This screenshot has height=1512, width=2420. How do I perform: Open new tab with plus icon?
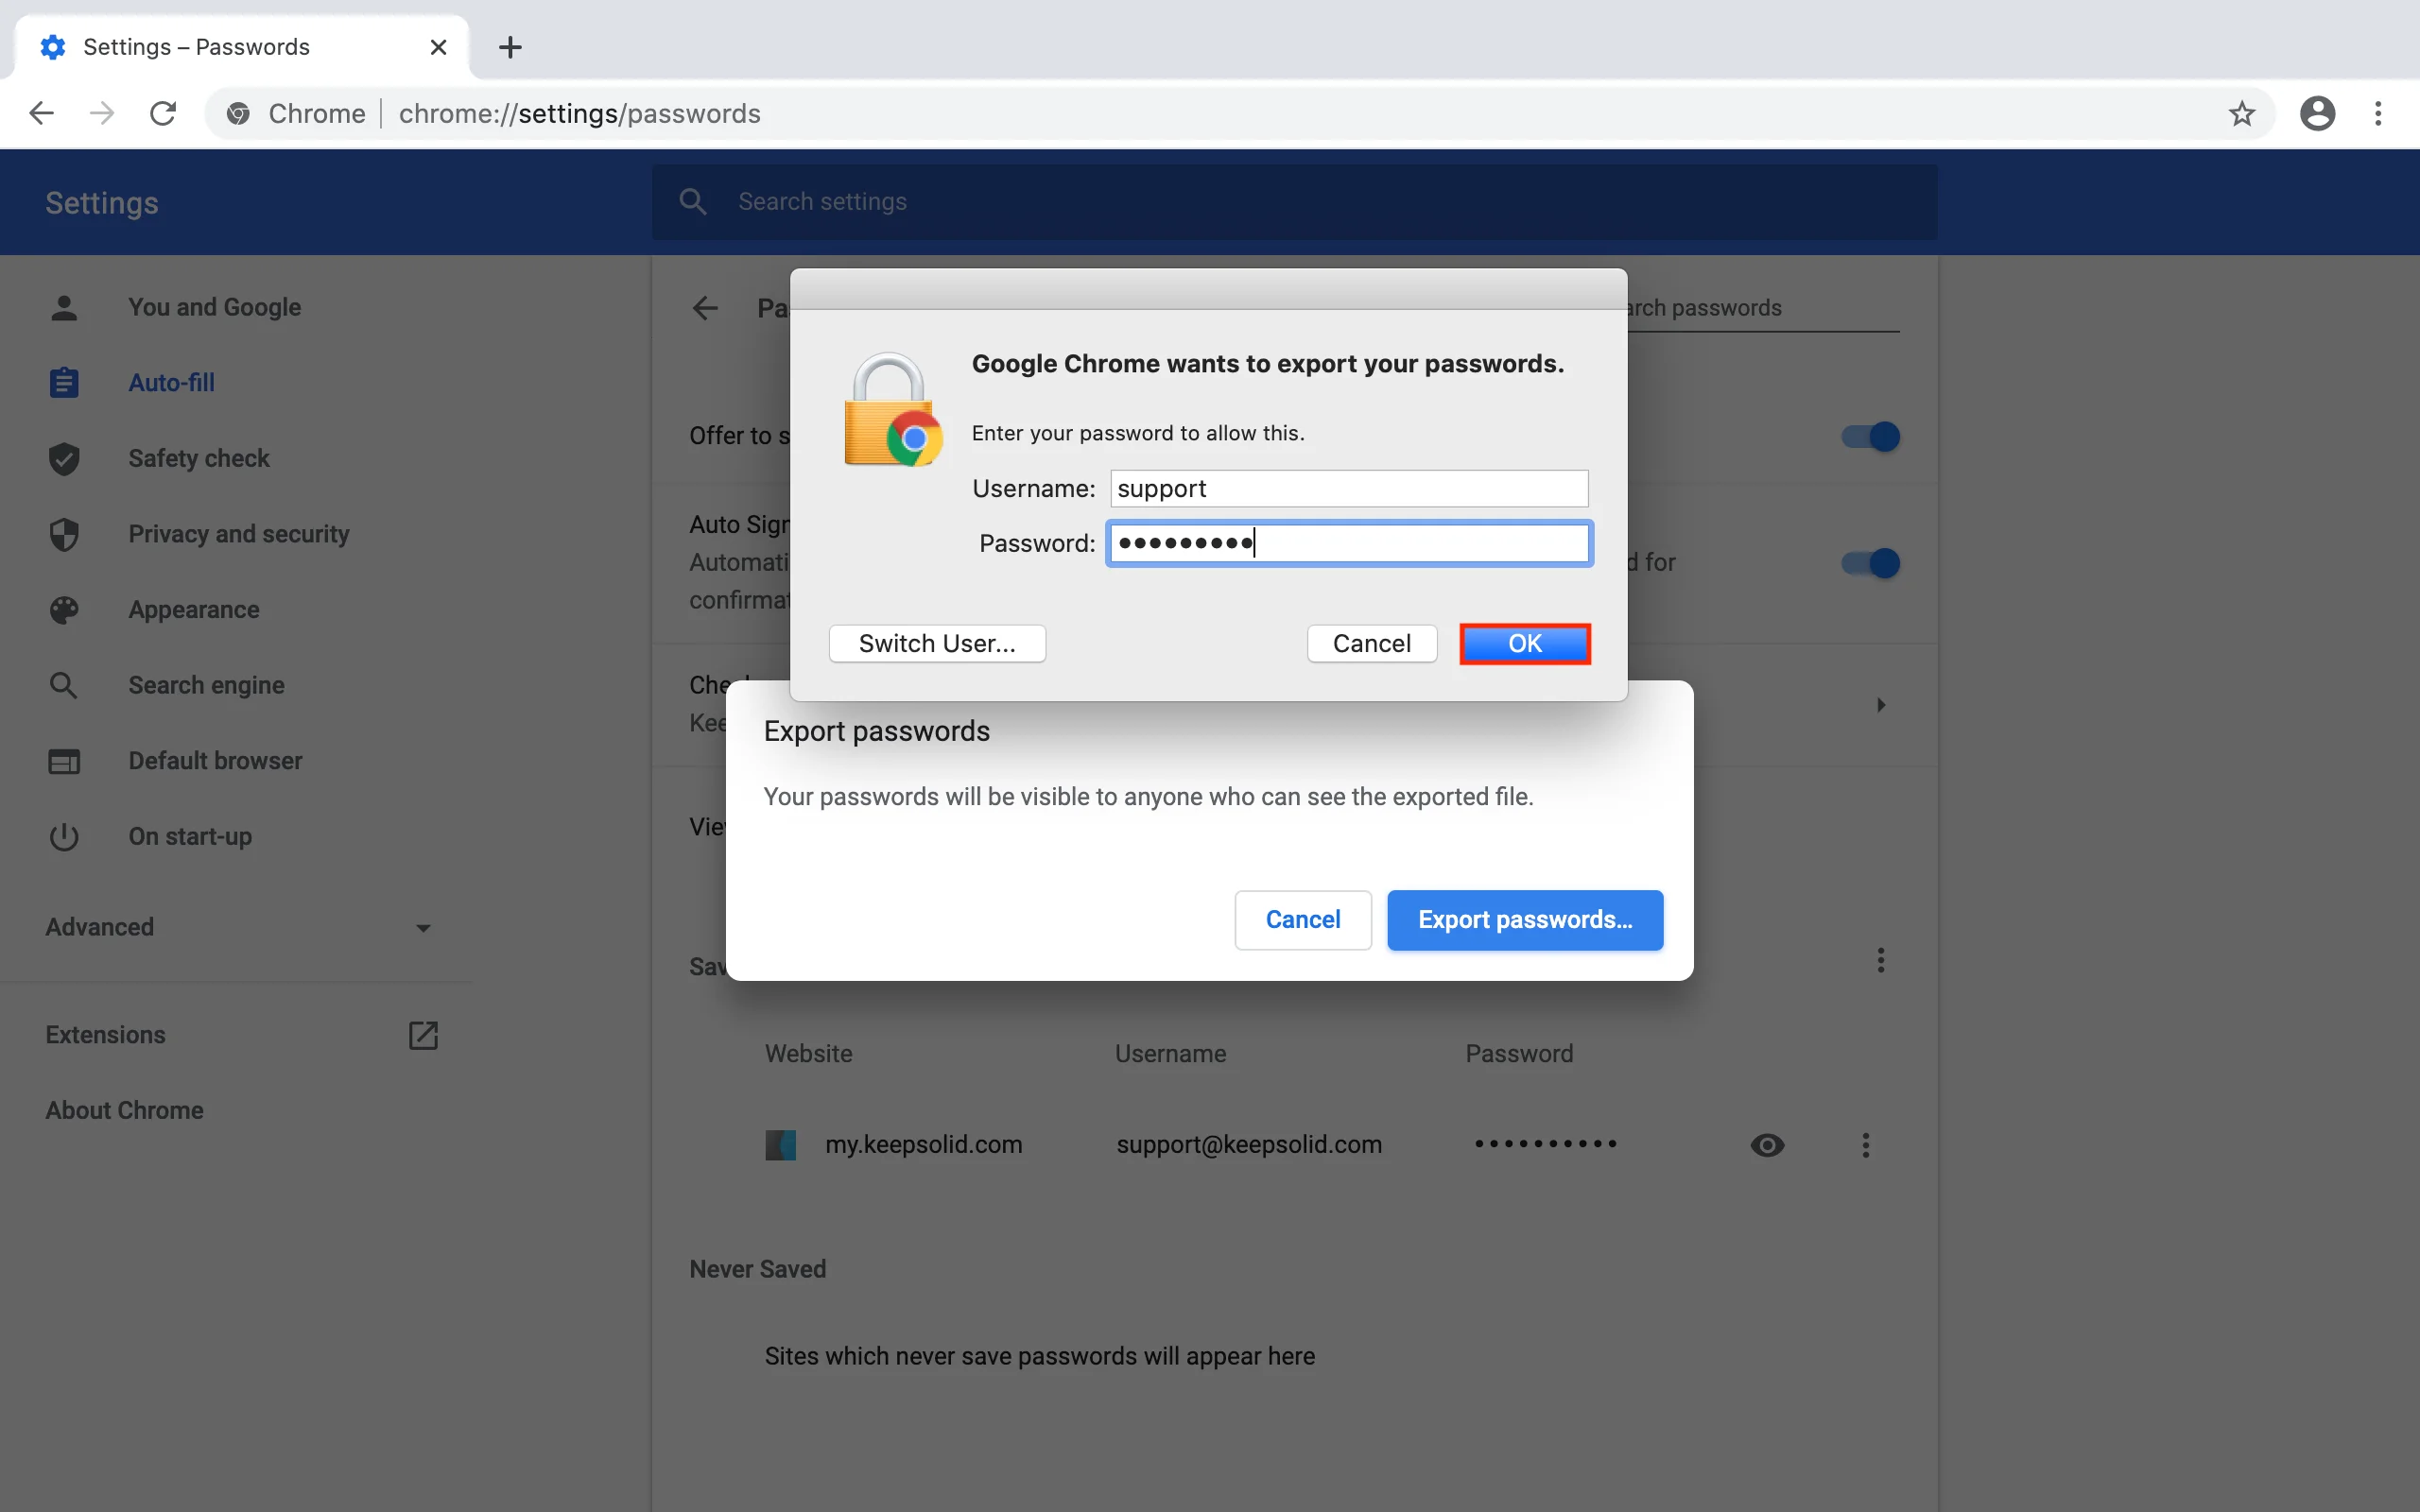pos(510,47)
